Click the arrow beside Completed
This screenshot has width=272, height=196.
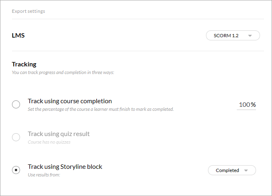click(x=246, y=170)
